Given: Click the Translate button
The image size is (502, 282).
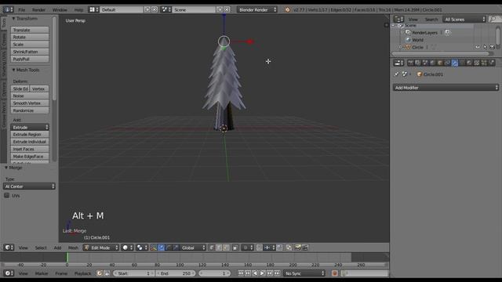Looking at the screenshot, I should click(x=30, y=30).
